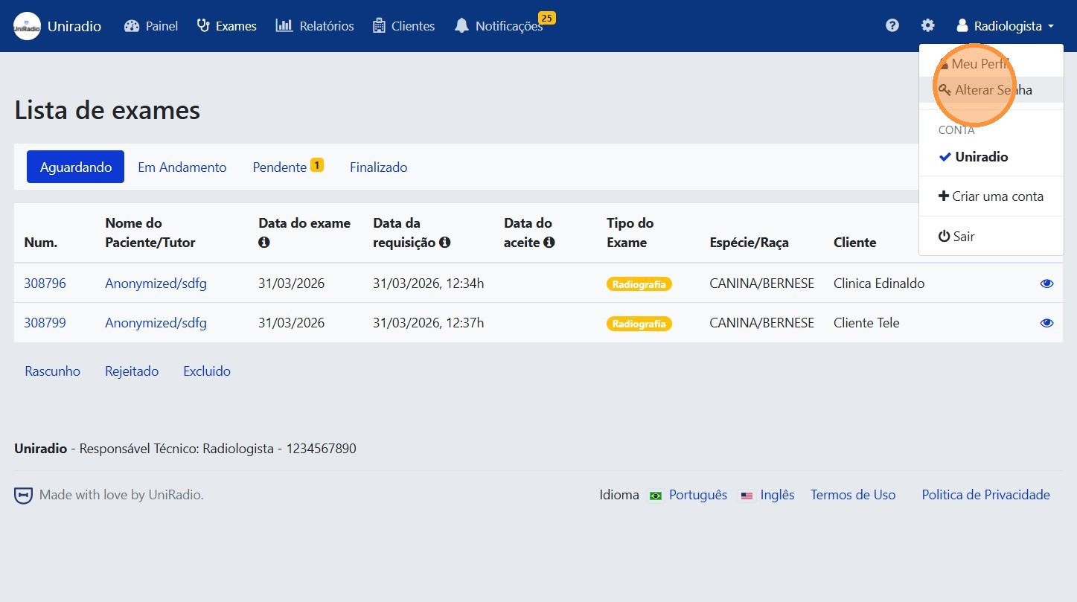Switch to the Em Andamento tab
This screenshot has width=1077, height=602.
click(x=182, y=167)
